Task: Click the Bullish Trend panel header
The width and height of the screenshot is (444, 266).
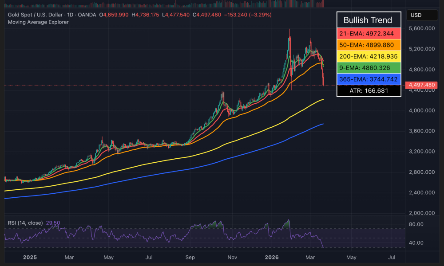Action: [368, 20]
